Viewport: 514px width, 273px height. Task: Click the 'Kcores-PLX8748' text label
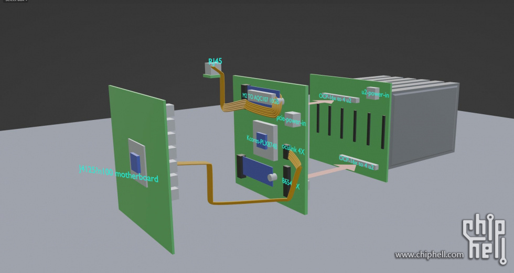[x=262, y=141]
